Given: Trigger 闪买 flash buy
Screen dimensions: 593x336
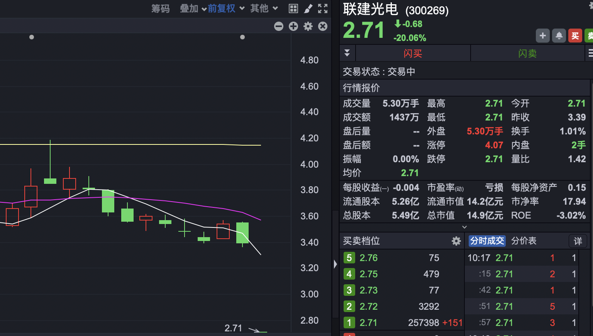Looking at the screenshot, I should (x=413, y=53).
